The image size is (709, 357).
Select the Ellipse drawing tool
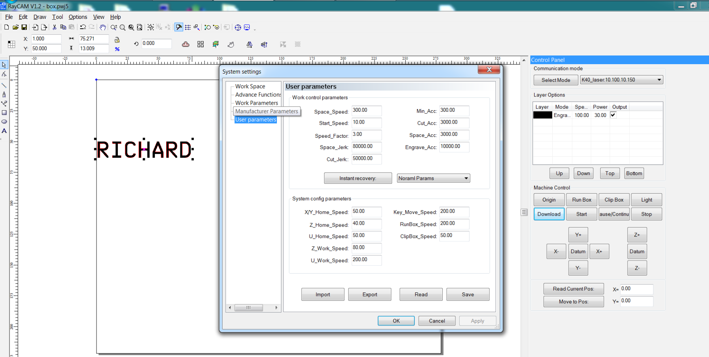[4, 122]
